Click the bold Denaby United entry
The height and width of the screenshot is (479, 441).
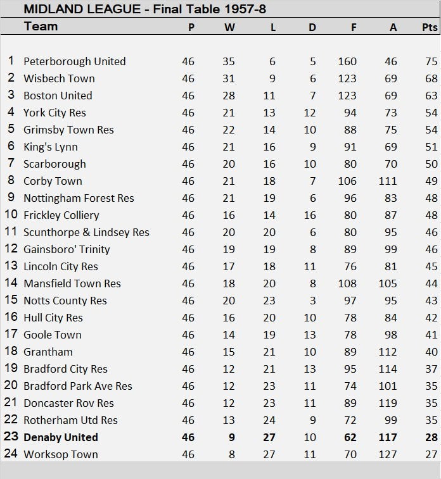pos(60,437)
